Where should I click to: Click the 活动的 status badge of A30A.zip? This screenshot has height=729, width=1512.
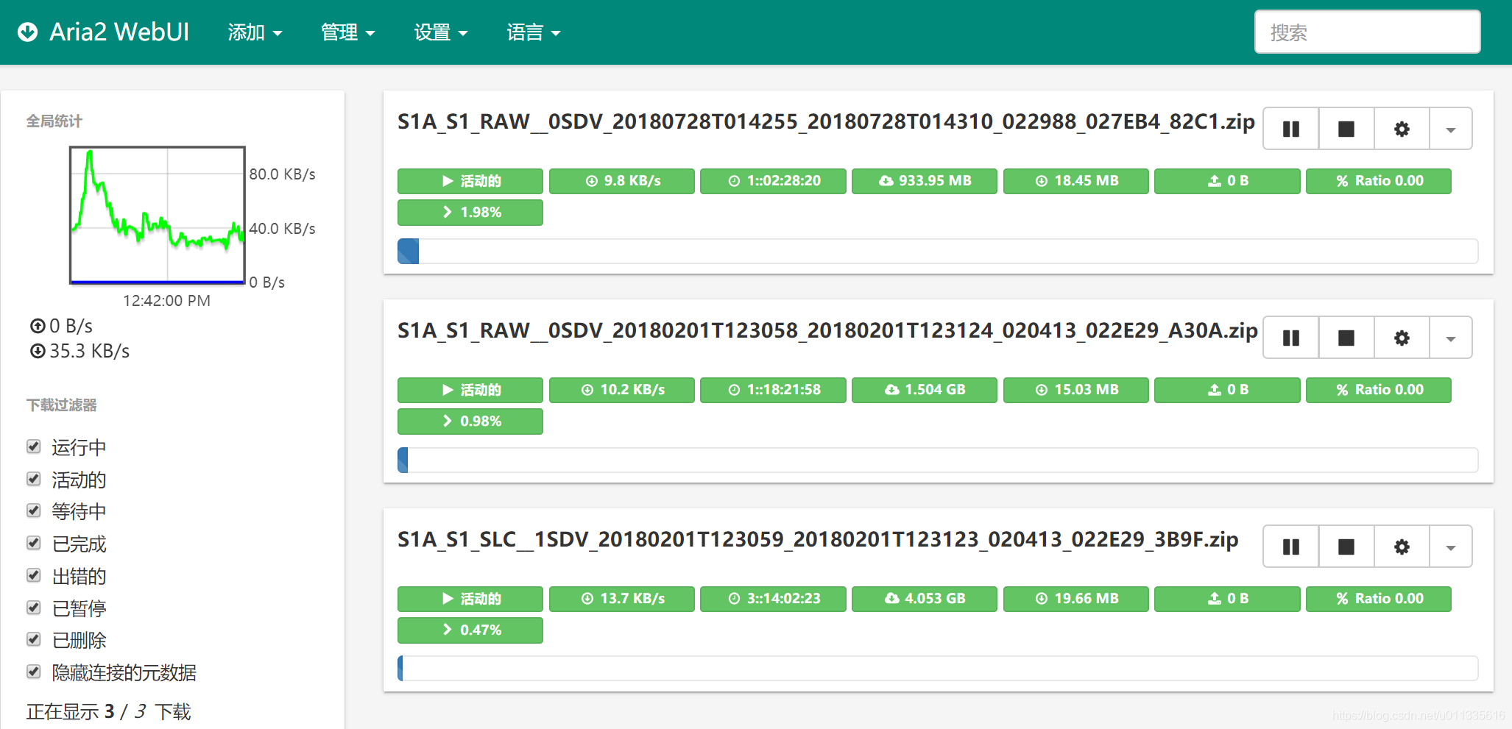470,390
